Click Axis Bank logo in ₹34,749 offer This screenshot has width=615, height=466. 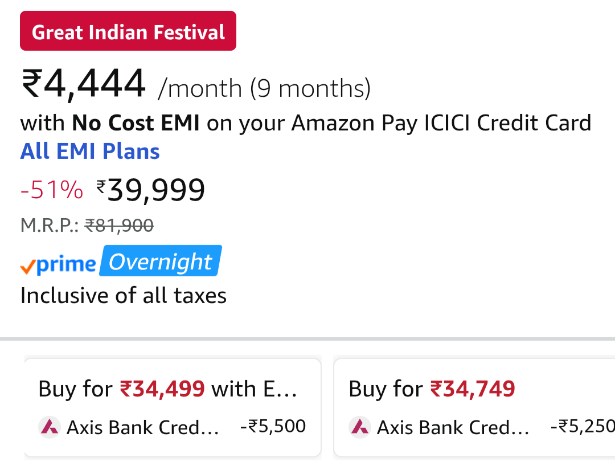coord(359,427)
